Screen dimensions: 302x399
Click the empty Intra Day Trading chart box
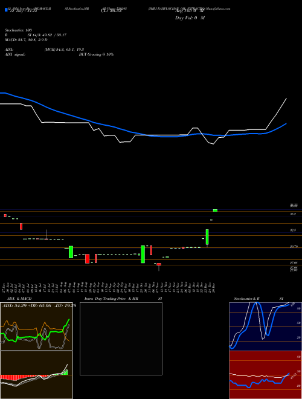[121, 339]
